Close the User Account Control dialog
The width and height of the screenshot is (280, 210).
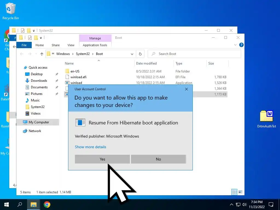[x=186, y=89]
